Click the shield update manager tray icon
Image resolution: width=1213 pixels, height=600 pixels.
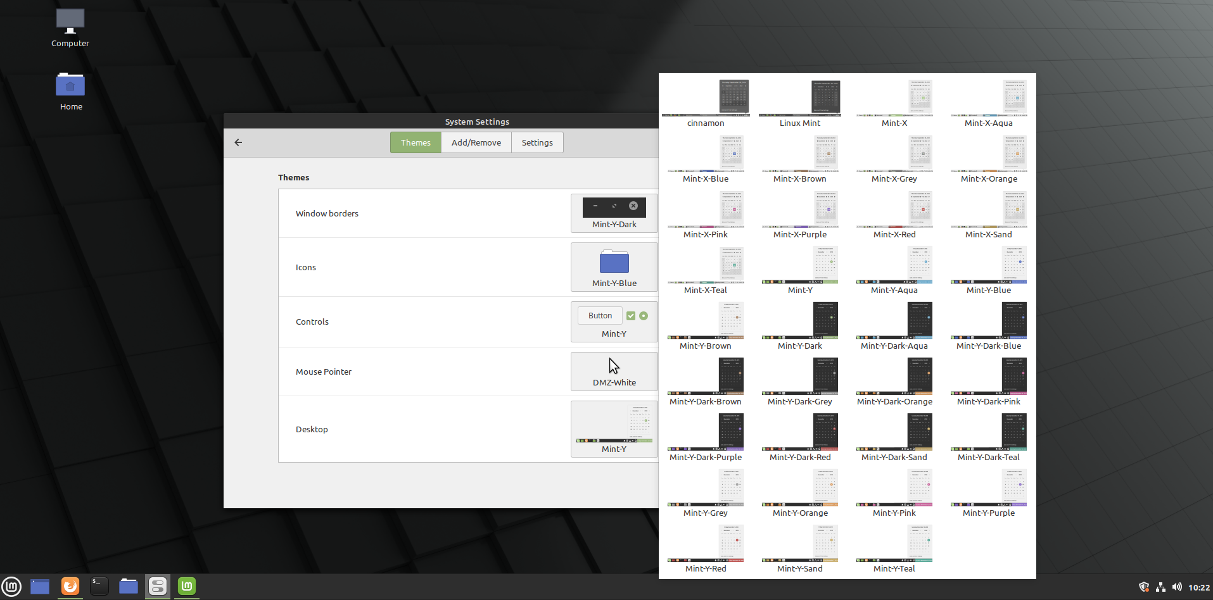[x=1144, y=587]
